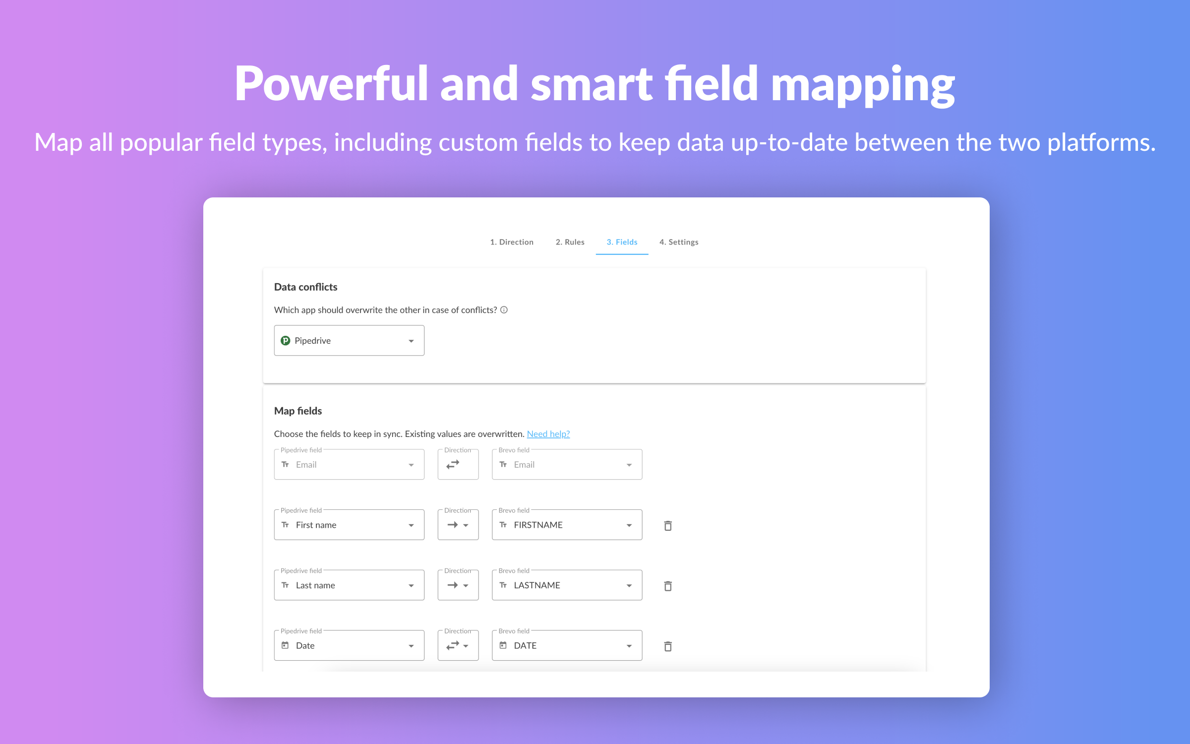Go to the 4. Settings tab

pyautogui.click(x=679, y=242)
